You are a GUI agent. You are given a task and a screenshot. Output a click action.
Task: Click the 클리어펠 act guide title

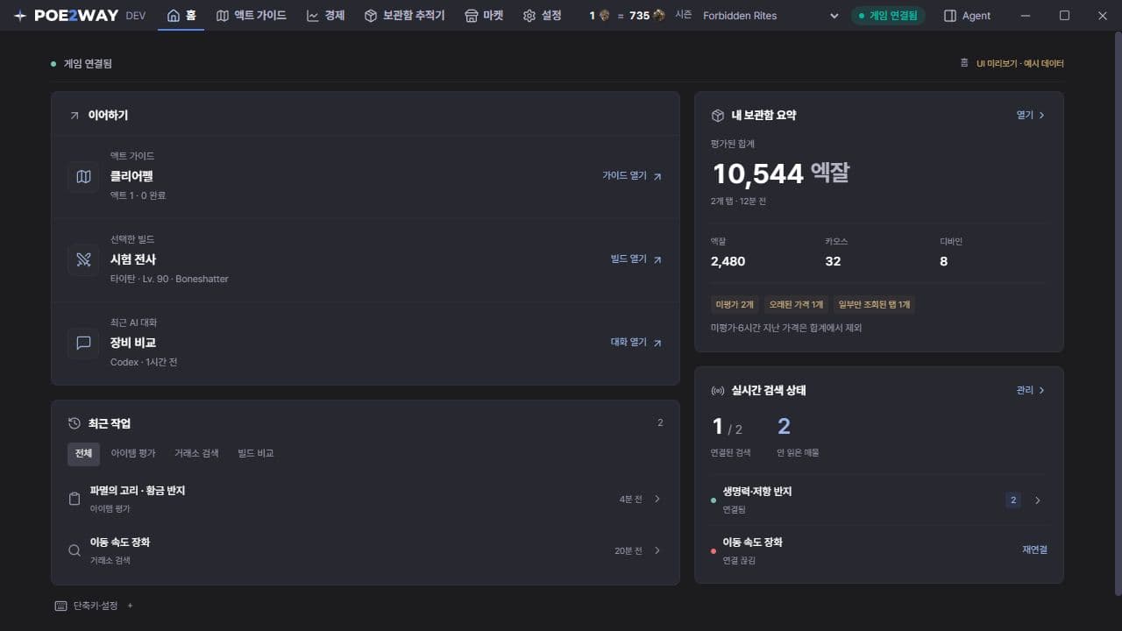131,176
